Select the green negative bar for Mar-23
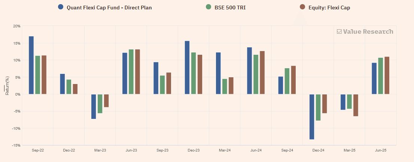Viewport: 414px width, 162px height. coord(100,104)
